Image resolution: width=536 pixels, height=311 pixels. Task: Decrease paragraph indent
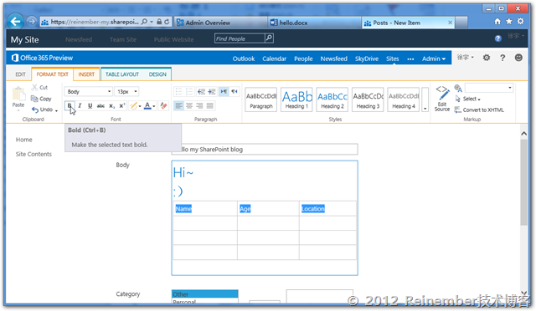tap(201, 91)
